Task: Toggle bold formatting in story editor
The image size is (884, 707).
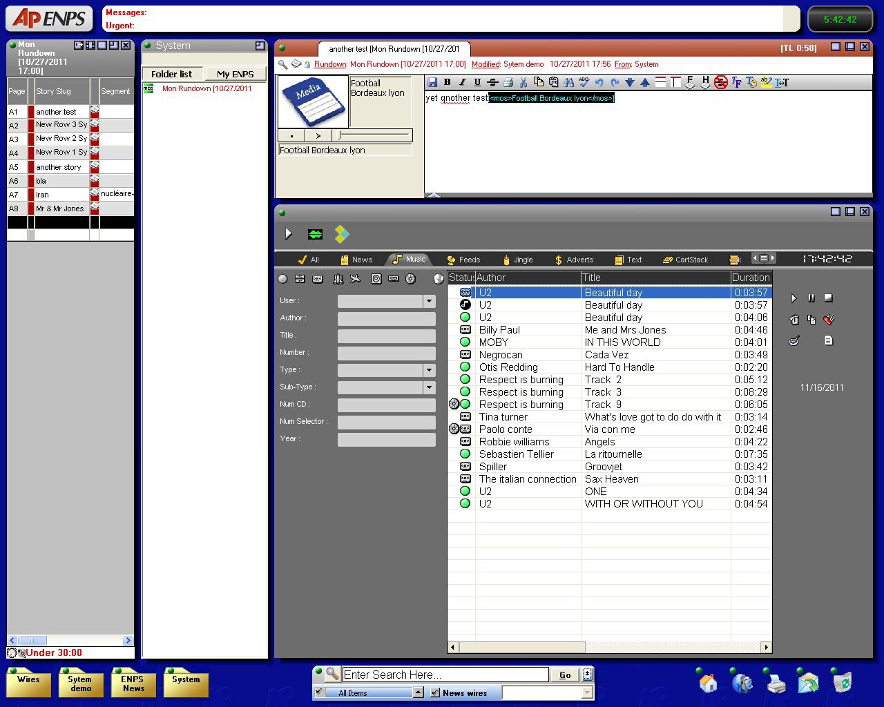Action: point(448,82)
